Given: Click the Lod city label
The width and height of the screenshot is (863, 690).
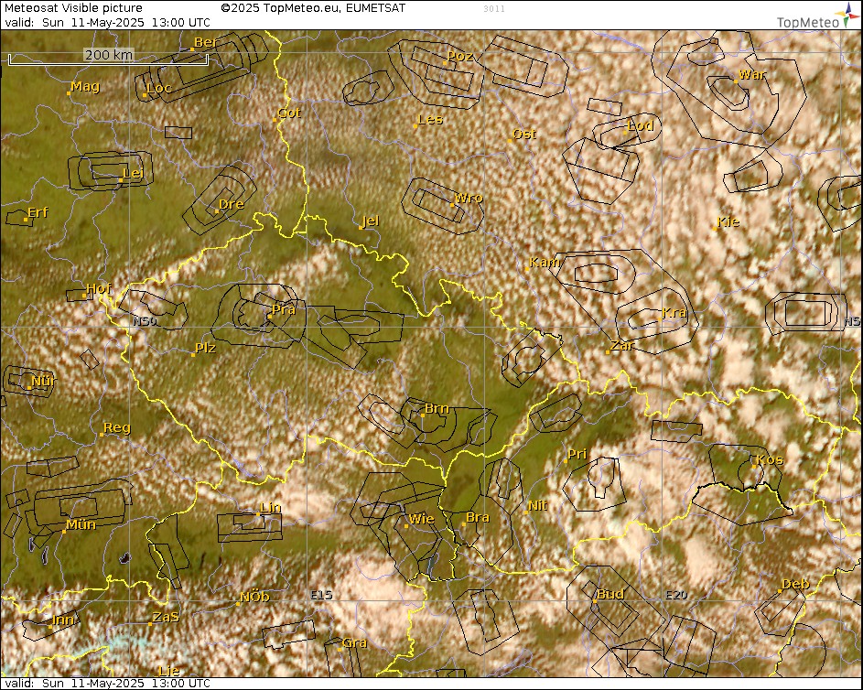Looking at the screenshot, I should (x=641, y=125).
